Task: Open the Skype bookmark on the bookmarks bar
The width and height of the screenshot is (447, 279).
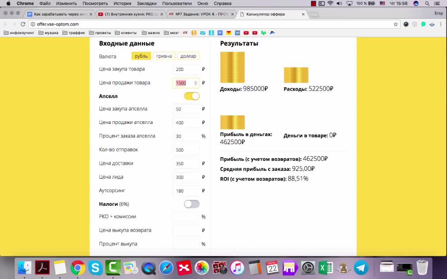Action: (194, 33)
